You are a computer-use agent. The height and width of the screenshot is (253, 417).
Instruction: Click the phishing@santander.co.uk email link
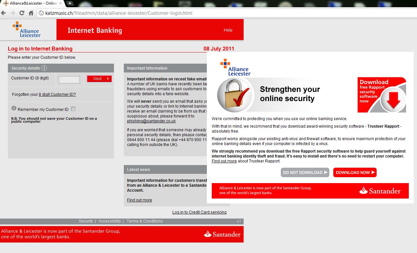coord(151,121)
